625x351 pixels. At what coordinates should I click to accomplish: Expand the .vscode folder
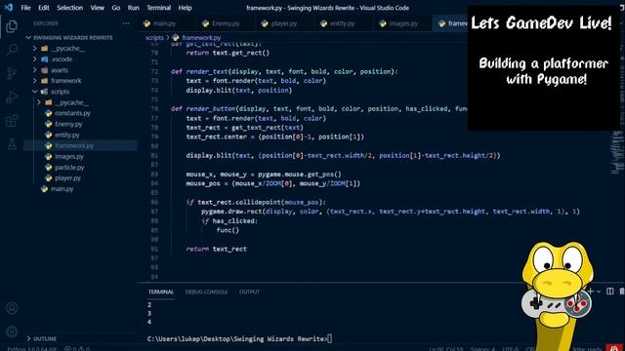click(35, 59)
